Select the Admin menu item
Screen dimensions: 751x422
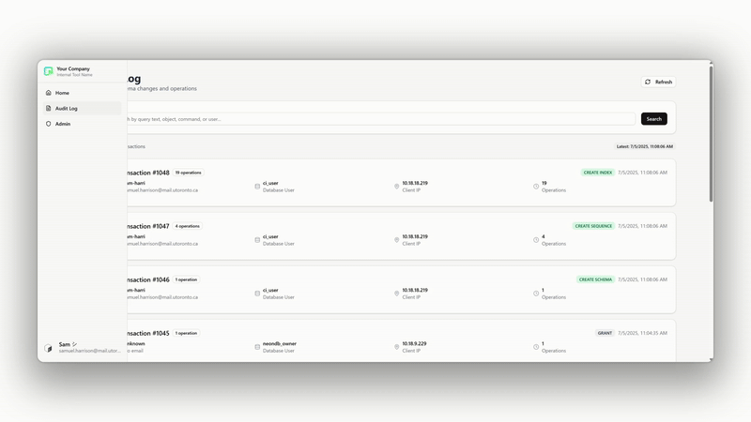62,124
